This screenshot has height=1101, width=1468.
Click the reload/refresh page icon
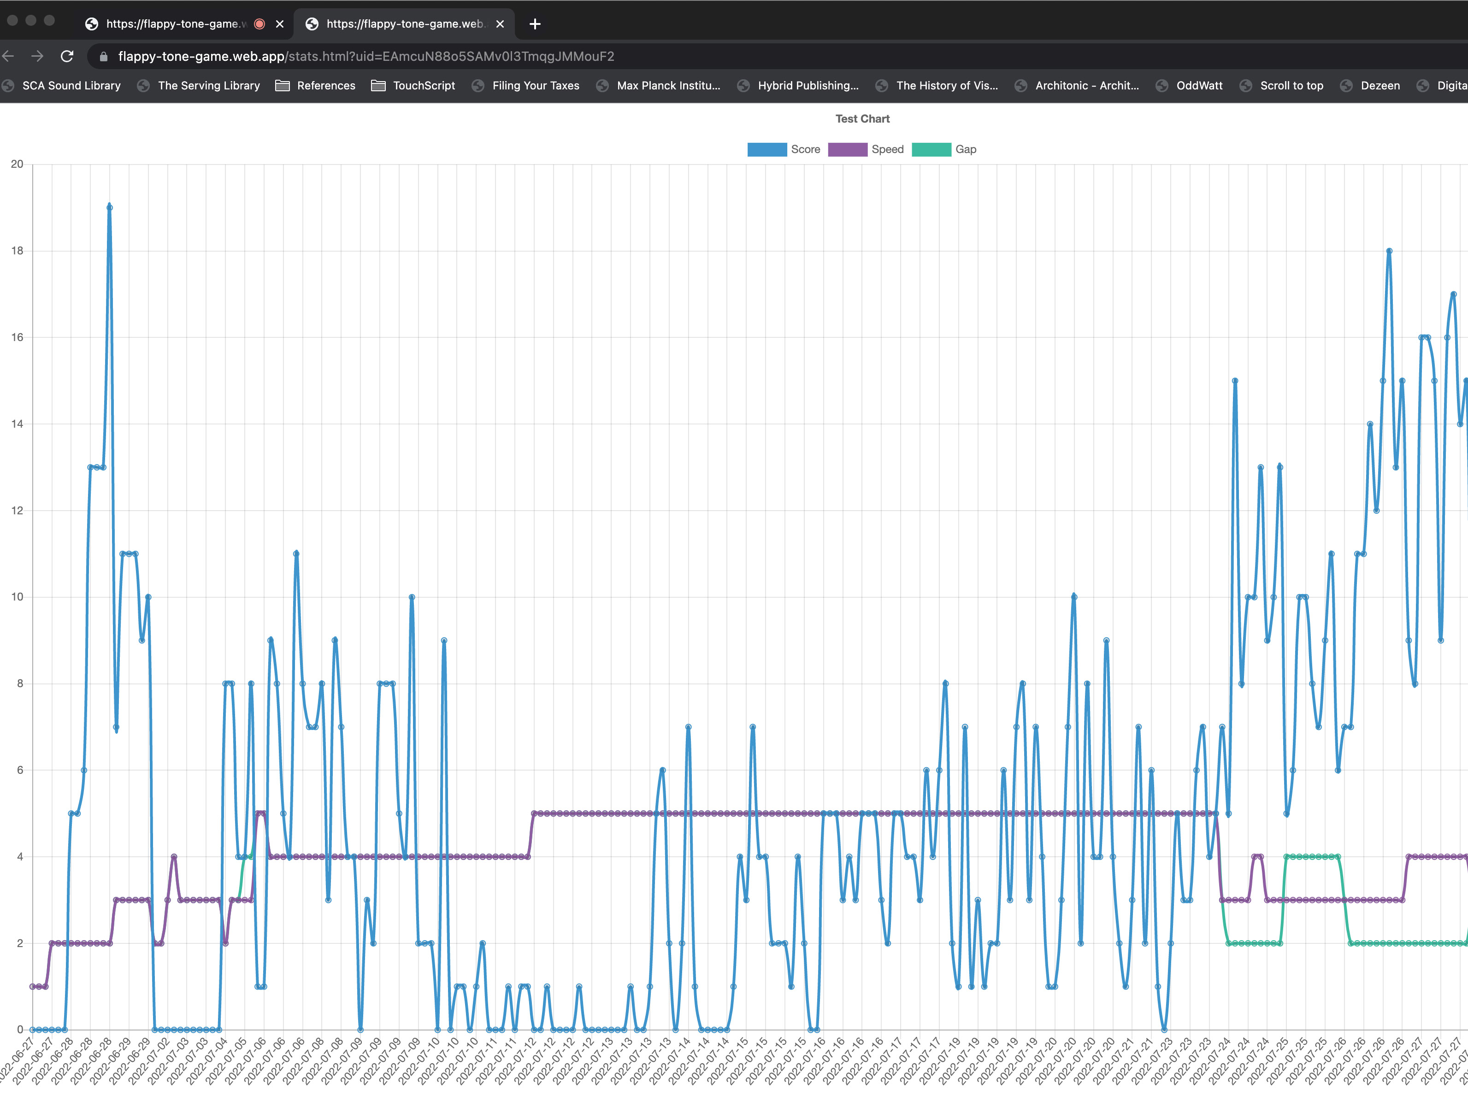click(66, 55)
